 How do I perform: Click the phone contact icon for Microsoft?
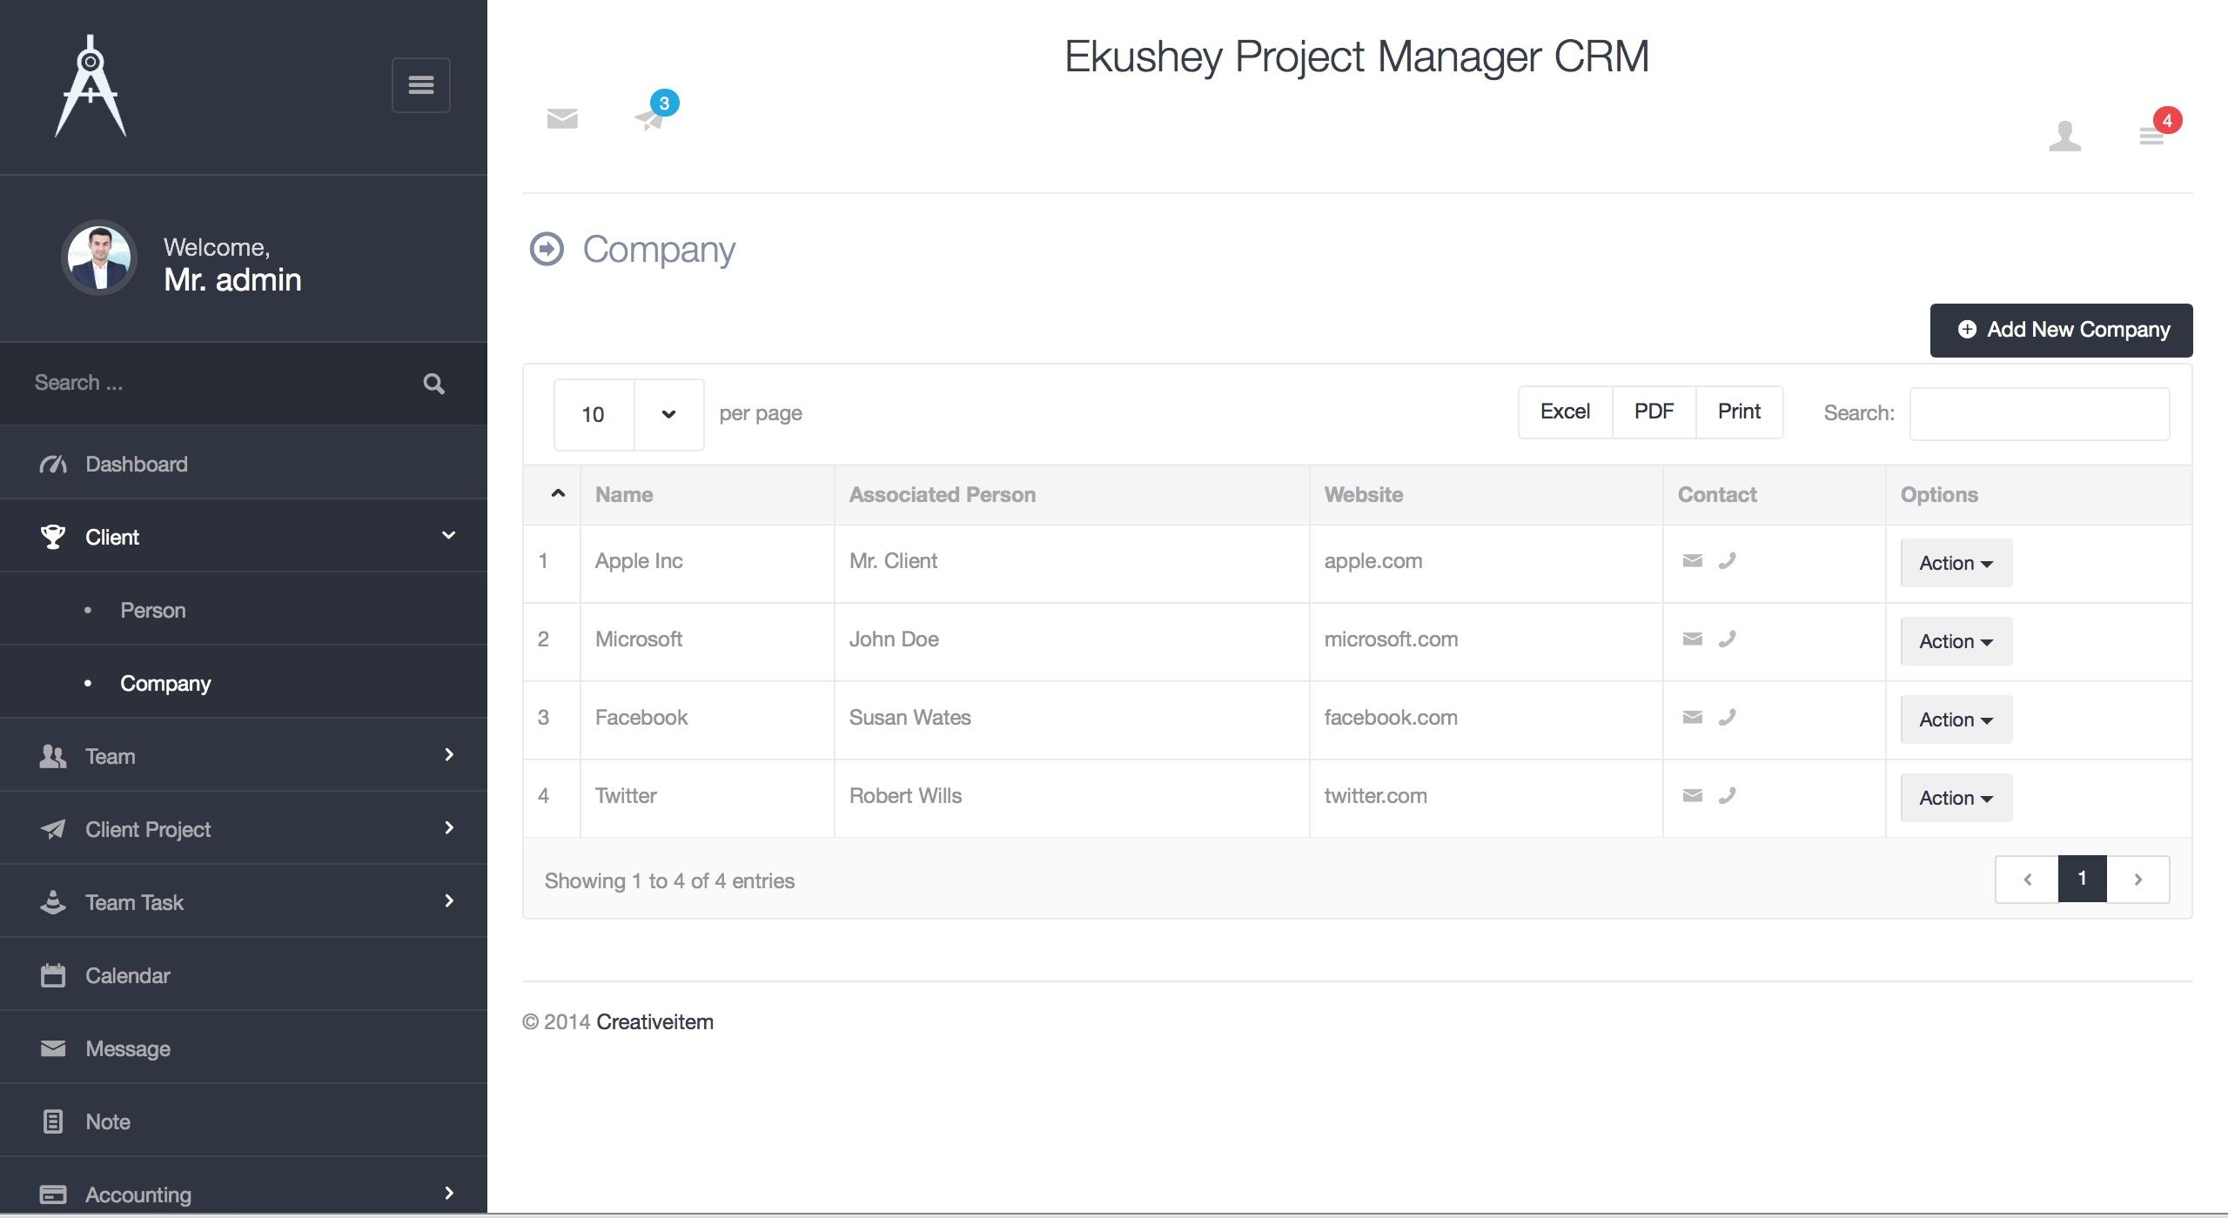(x=1728, y=639)
